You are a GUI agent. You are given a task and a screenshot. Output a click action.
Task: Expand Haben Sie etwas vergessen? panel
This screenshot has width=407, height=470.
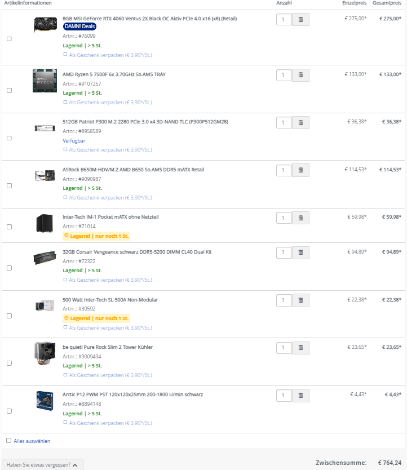(x=42, y=464)
